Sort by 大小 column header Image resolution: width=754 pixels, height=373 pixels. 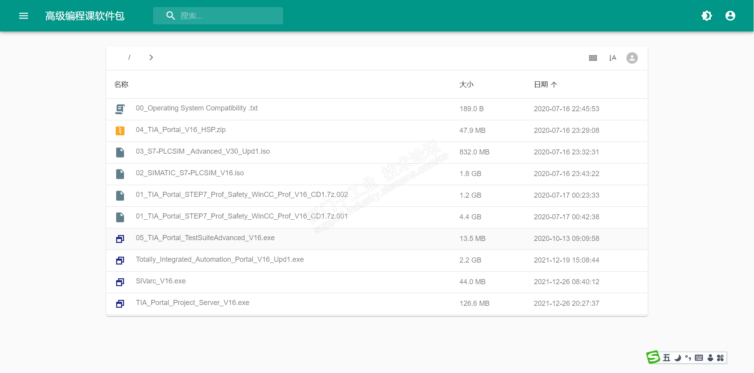pos(467,85)
